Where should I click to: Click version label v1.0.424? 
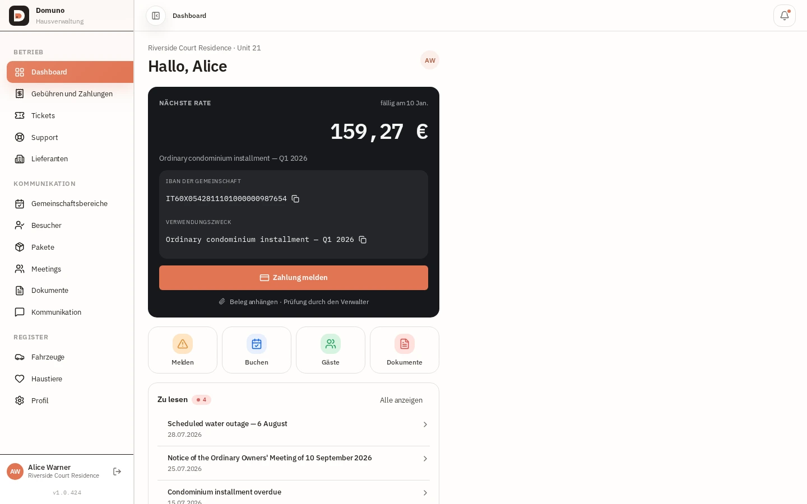pyautogui.click(x=67, y=493)
